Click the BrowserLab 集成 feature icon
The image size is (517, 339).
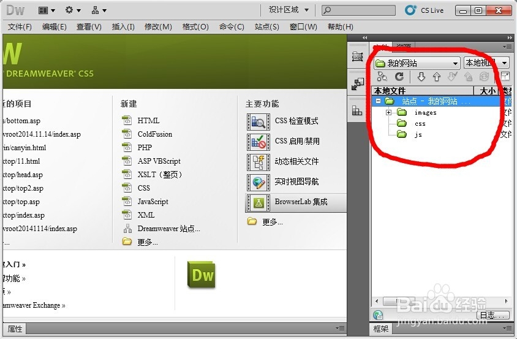point(258,203)
